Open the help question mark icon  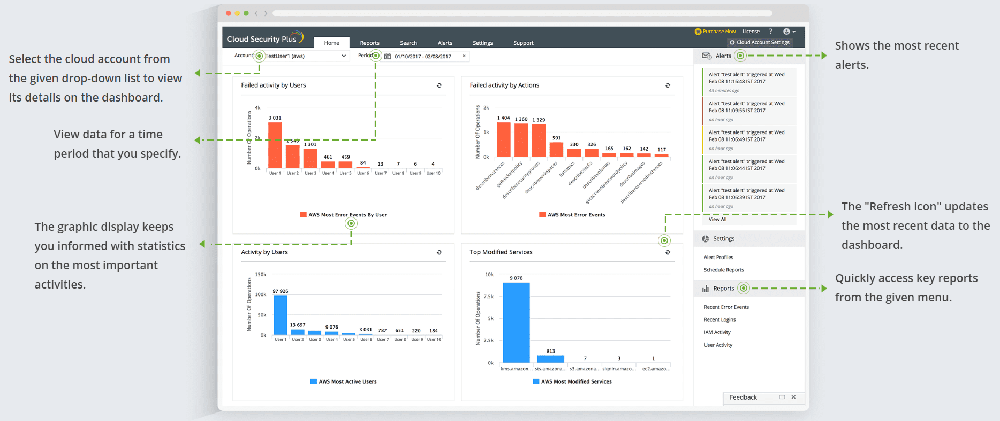(770, 32)
